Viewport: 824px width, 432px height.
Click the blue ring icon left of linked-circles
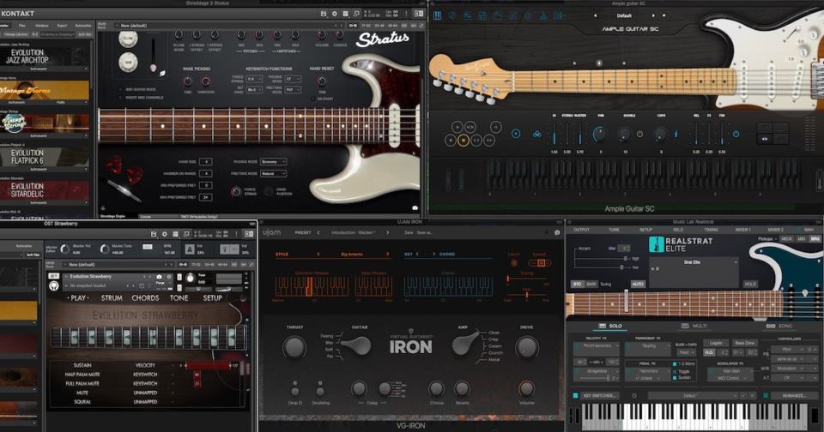(x=516, y=134)
